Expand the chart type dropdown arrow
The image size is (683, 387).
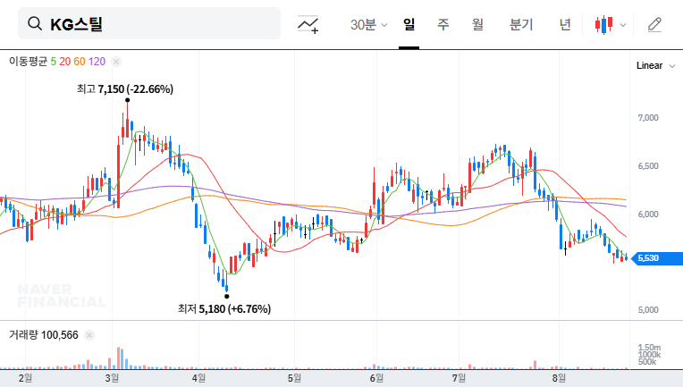click(x=623, y=25)
